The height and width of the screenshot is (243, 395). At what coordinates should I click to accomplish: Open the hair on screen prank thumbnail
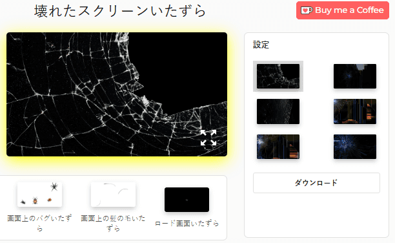pos(113,195)
